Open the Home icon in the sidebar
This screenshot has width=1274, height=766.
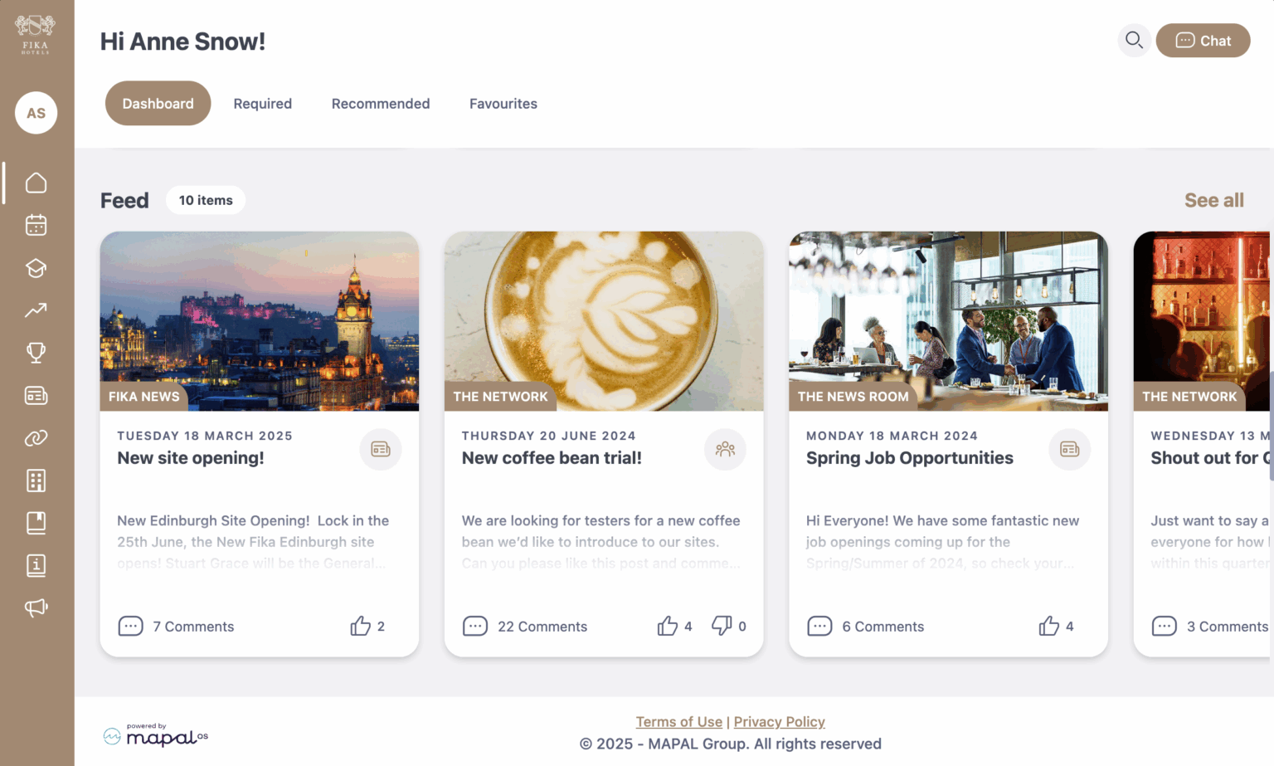36,182
